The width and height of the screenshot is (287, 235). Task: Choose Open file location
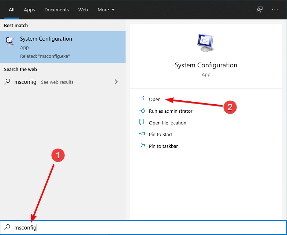click(x=167, y=123)
